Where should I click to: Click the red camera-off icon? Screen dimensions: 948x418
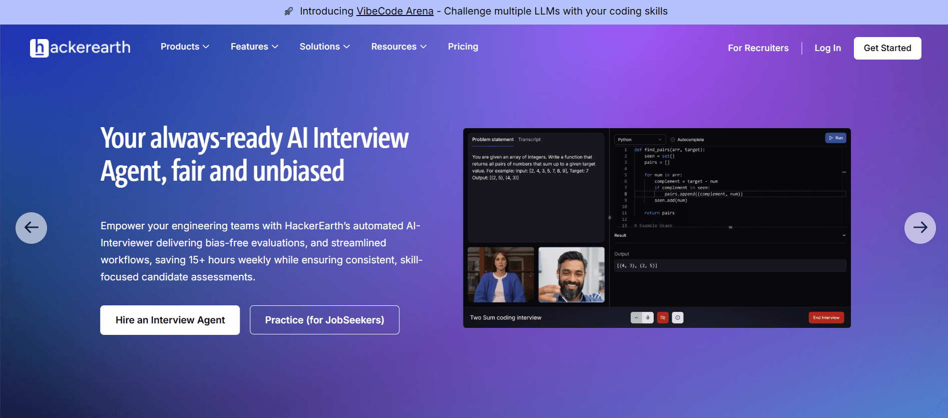tap(663, 317)
